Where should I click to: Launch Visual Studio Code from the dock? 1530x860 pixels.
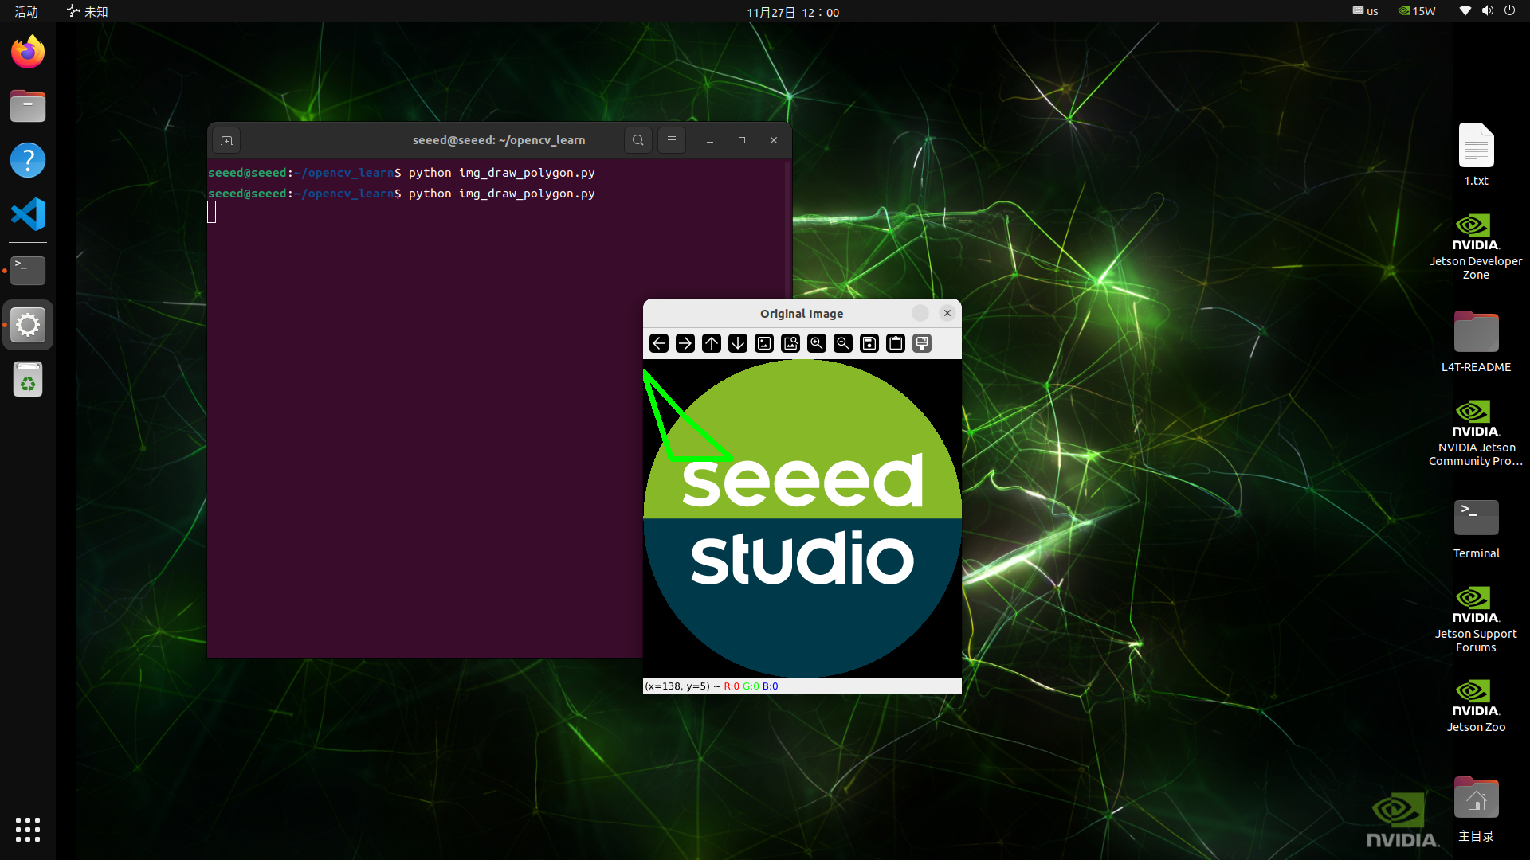pos(28,214)
